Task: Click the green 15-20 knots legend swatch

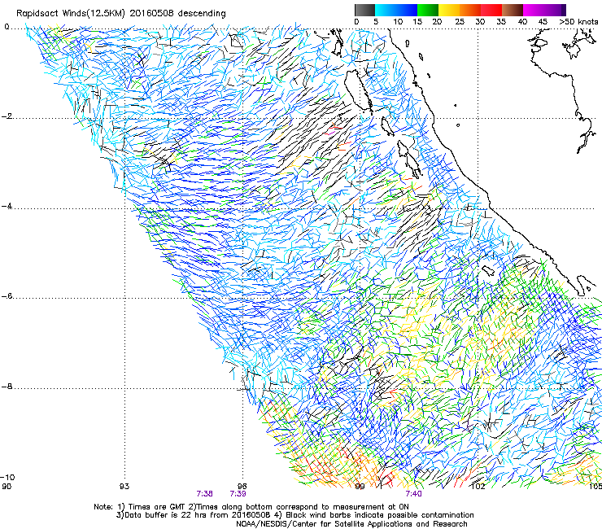Action: pyautogui.click(x=428, y=10)
